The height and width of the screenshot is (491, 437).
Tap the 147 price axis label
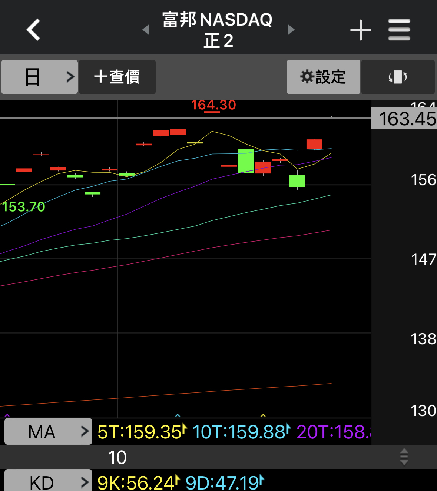[x=423, y=259]
